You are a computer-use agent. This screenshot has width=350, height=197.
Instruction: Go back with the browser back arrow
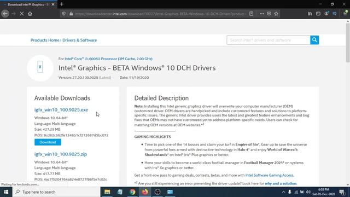5,14
